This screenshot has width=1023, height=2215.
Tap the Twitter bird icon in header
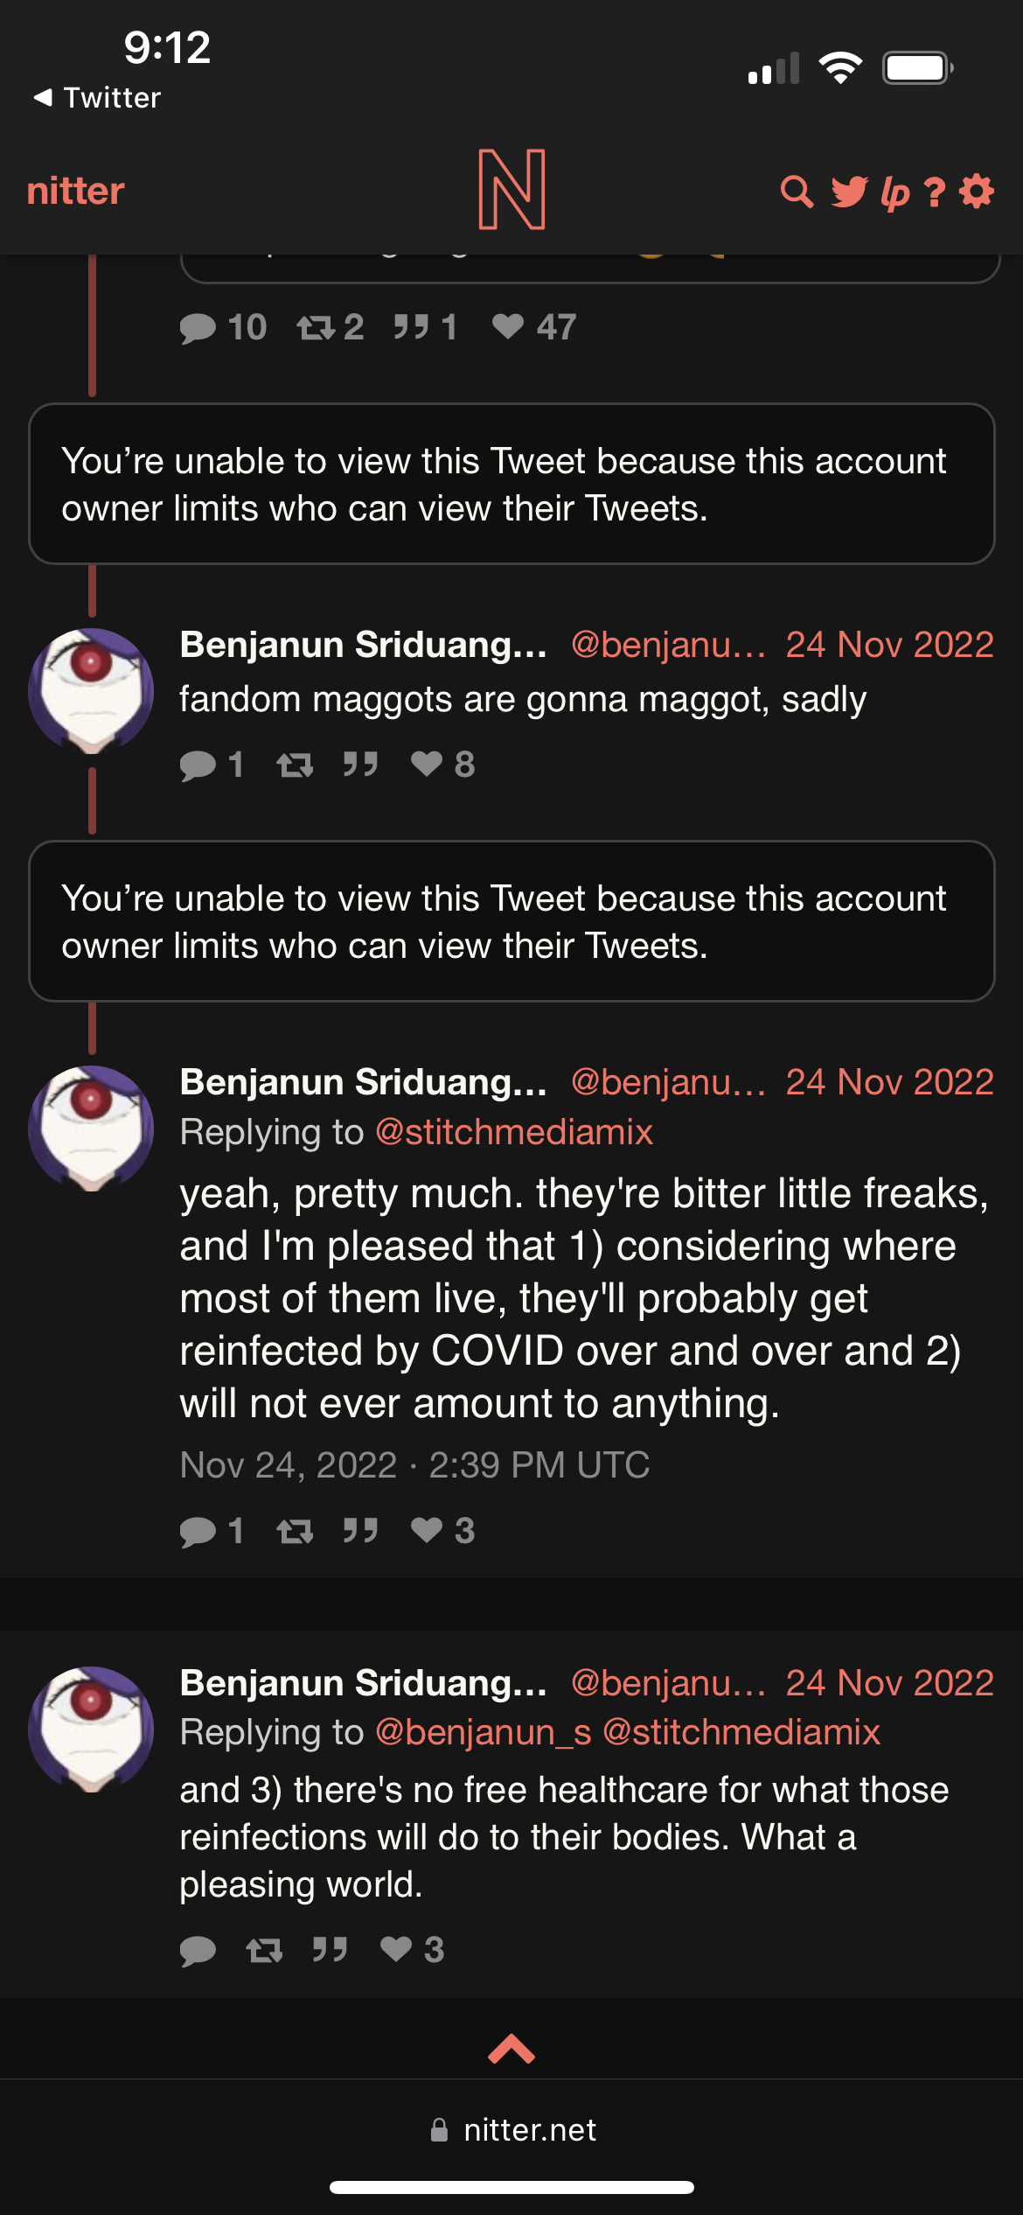tap(848, 192)
